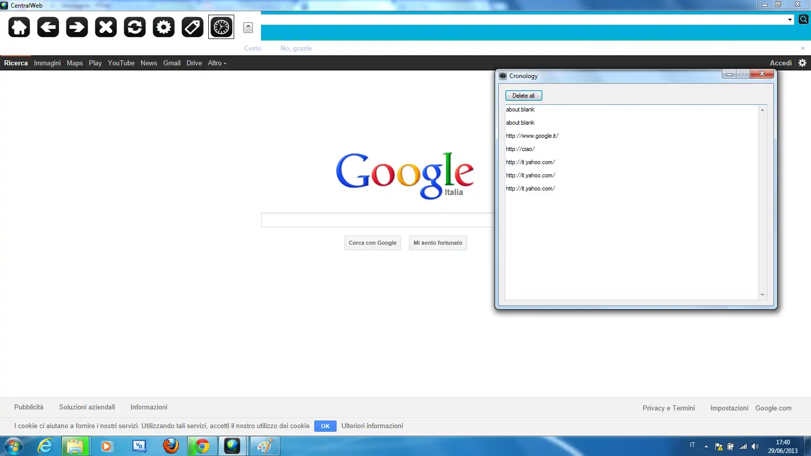Open Windows Explorer from the taskbar
Viewport: 811px width, 456px height.
coord(76,446)
